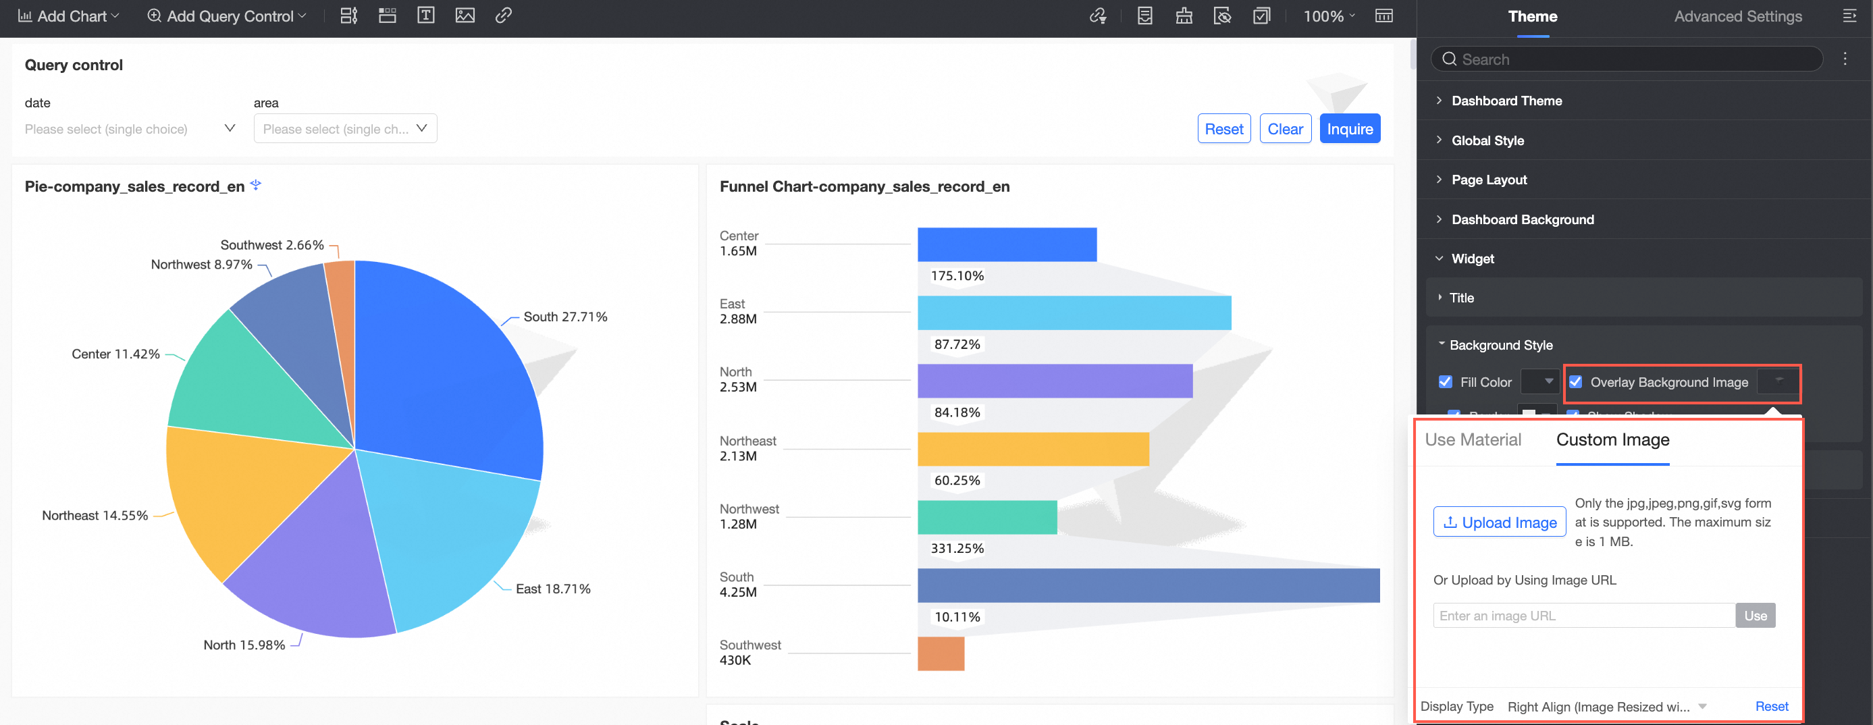Open the Fill Color swatch picker
The height and width of the screenshot is (725, 1873).
click(x=1539, y=382)
